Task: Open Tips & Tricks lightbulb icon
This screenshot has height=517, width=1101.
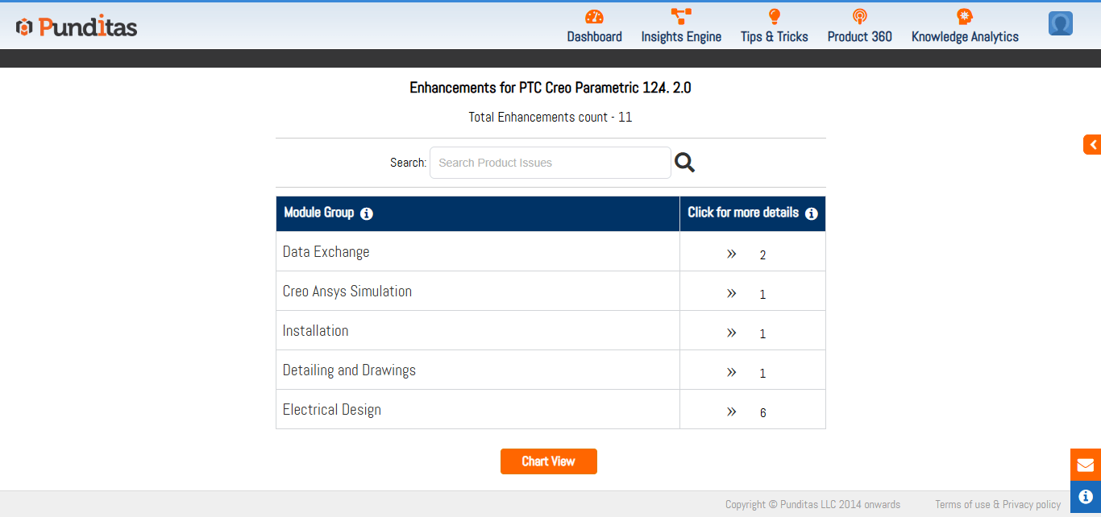Action: click(x=774, y=17)
